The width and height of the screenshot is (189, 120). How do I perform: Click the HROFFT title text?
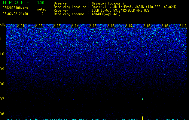(x=19, y=2)
